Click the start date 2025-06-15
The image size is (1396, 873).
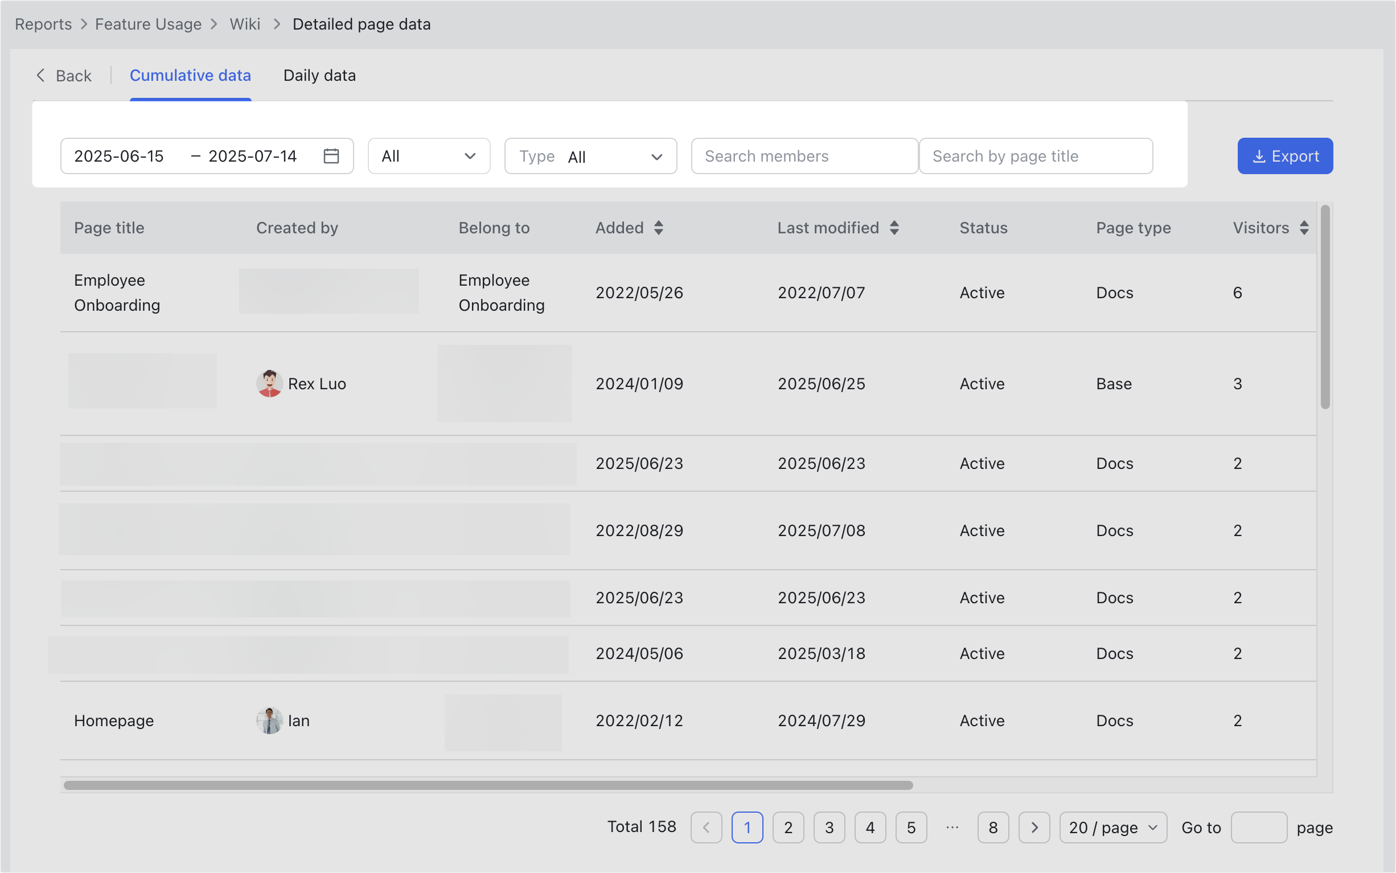pyautogui.click(x=119, y=156)
